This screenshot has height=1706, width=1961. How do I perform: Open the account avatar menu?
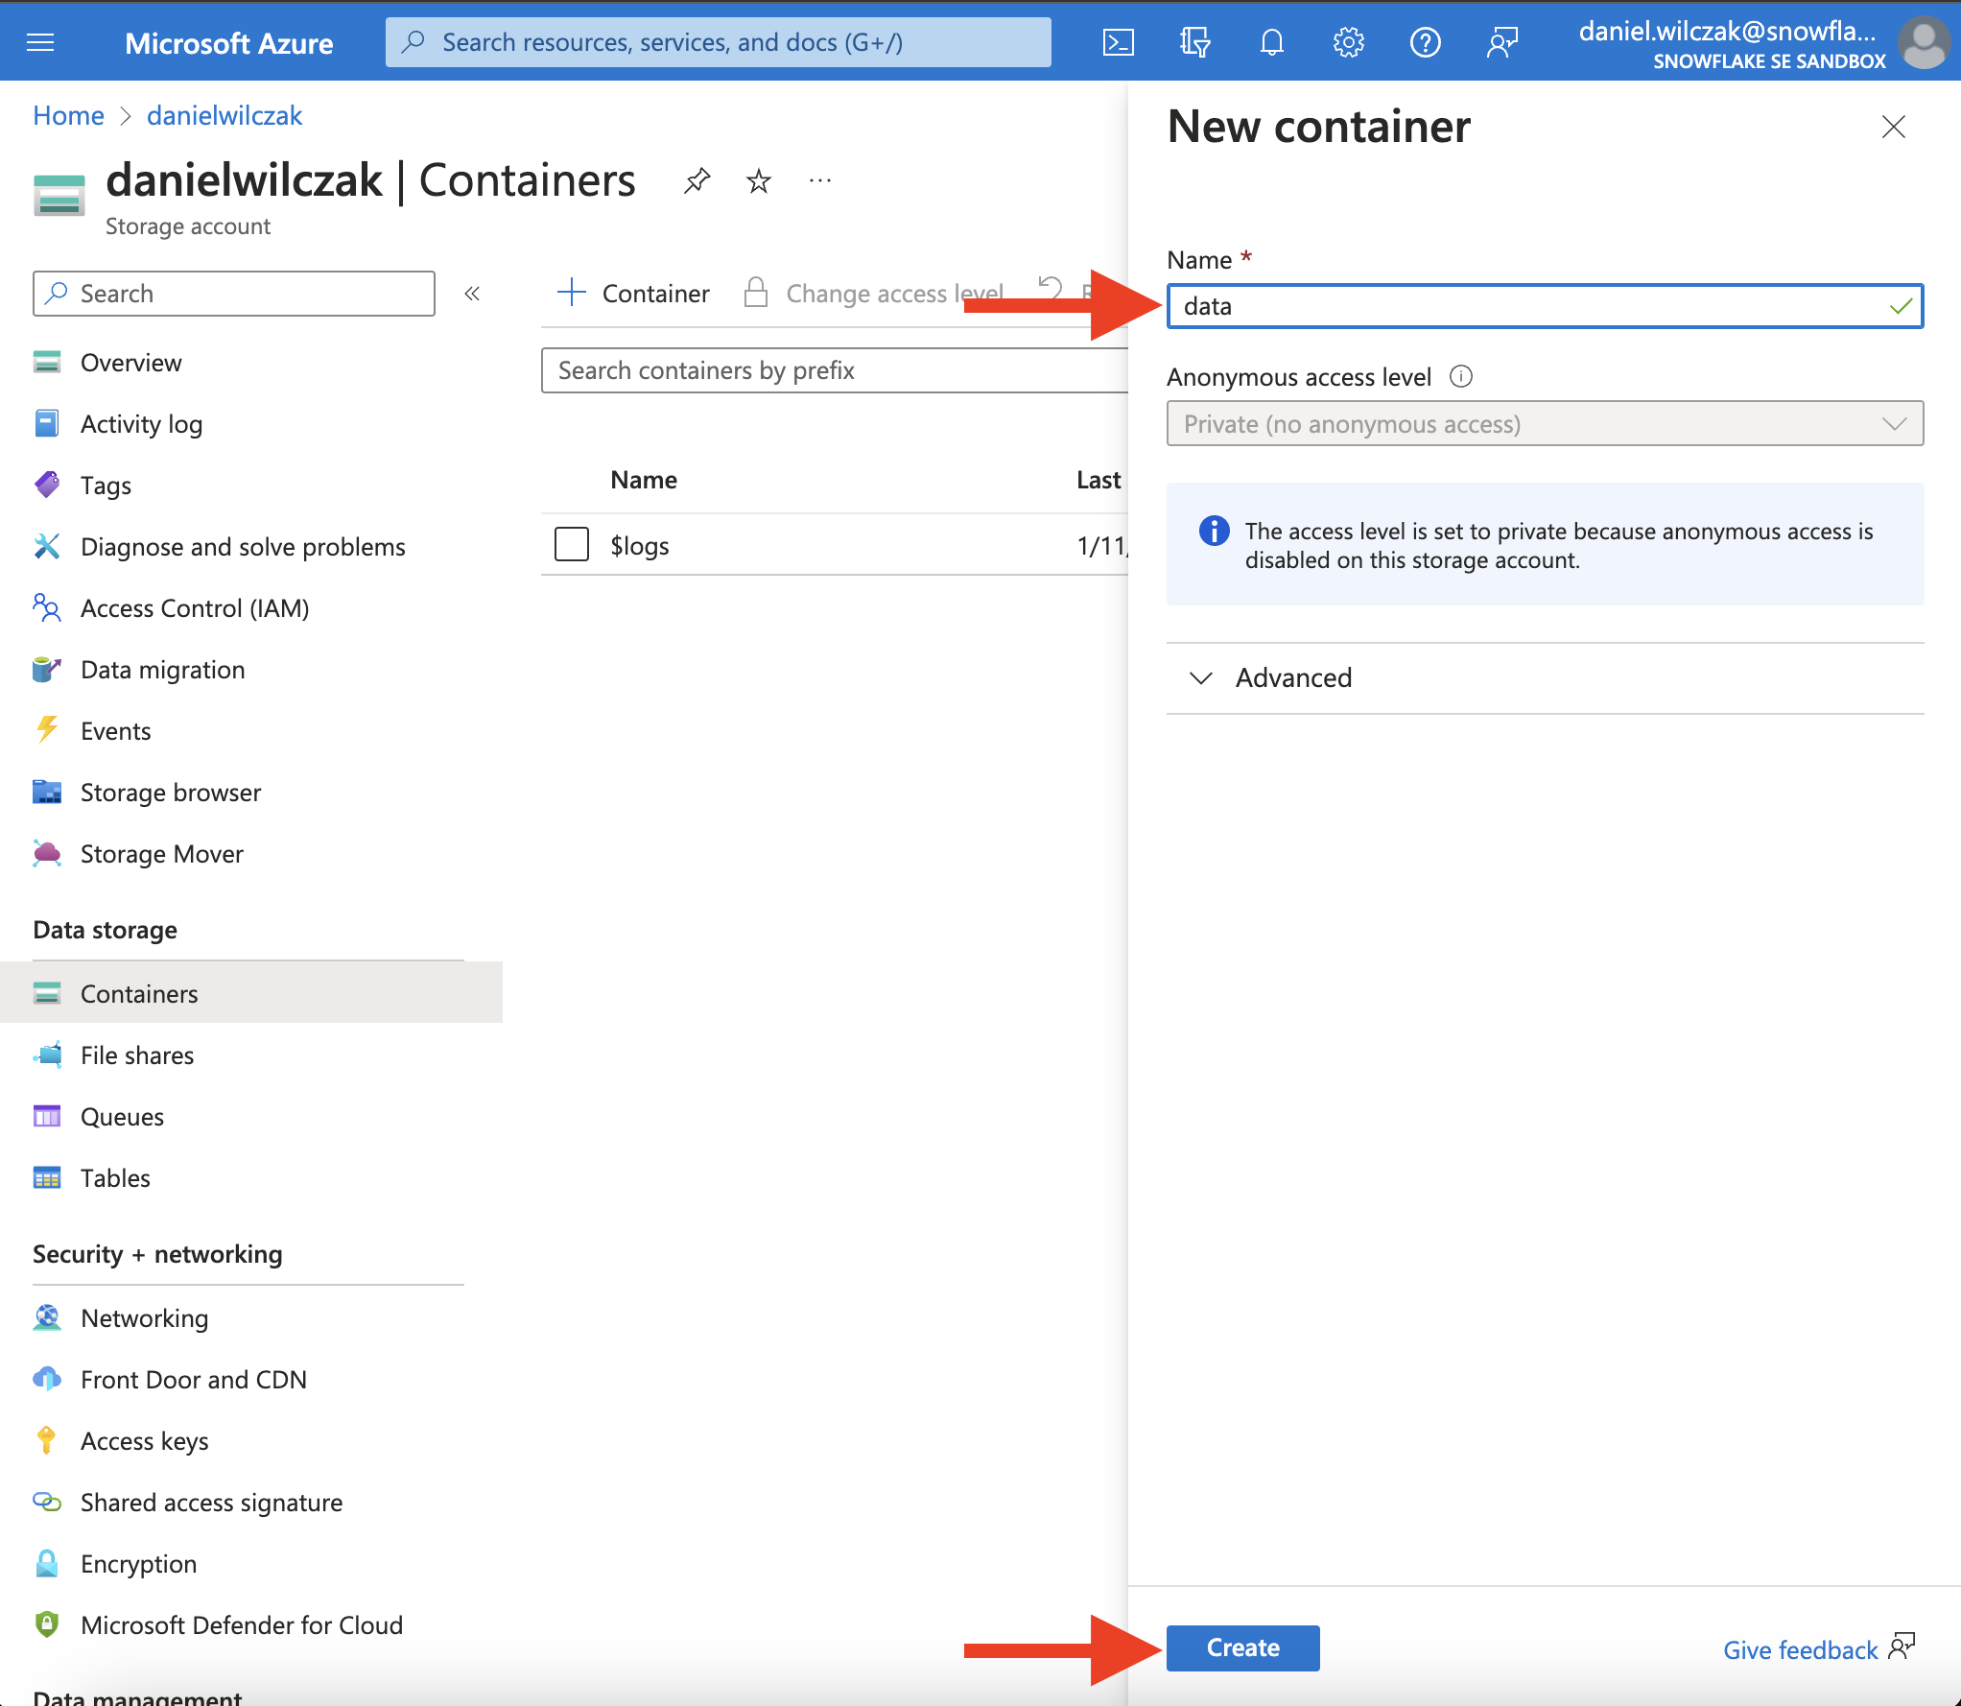(1923, 42)
